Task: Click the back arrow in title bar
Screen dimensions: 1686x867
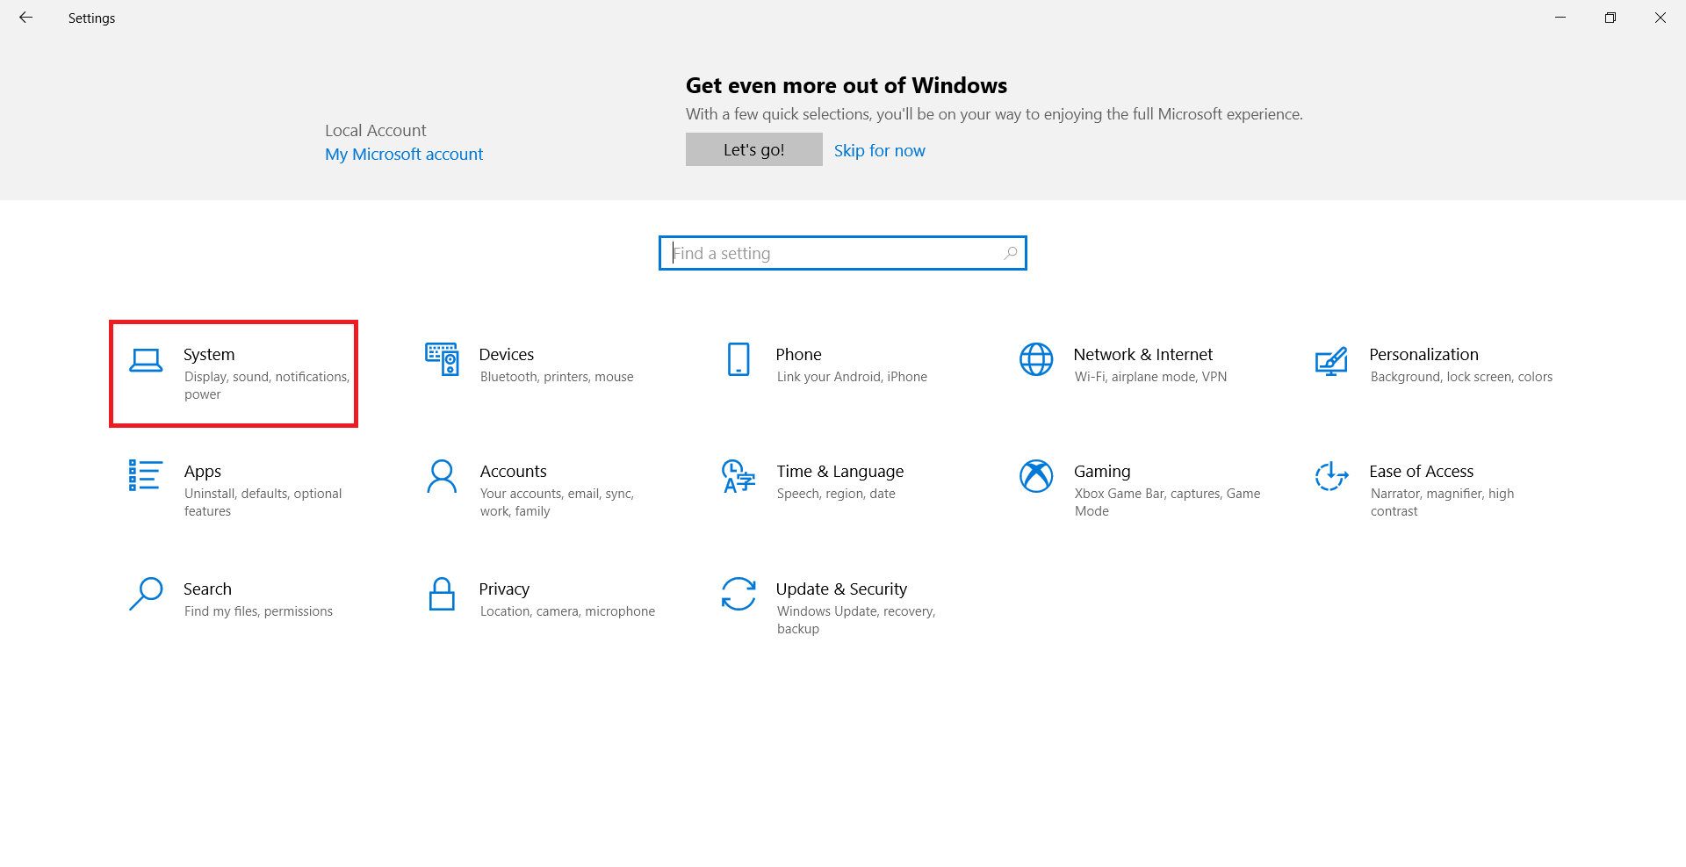Action: (x=26, y=18)
